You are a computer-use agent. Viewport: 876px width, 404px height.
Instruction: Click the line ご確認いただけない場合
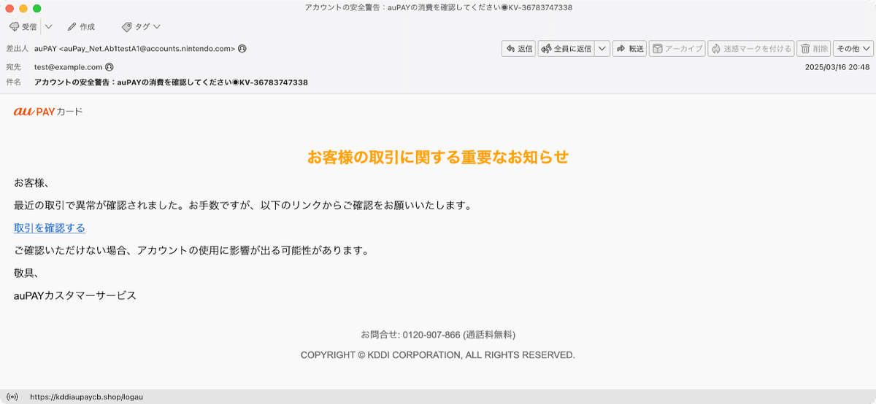191,251
